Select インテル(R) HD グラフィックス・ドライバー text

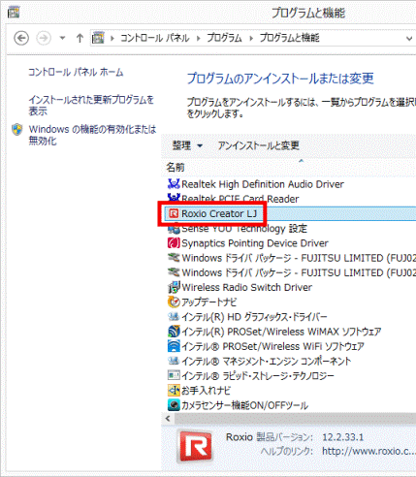click(x=254, y=317)
